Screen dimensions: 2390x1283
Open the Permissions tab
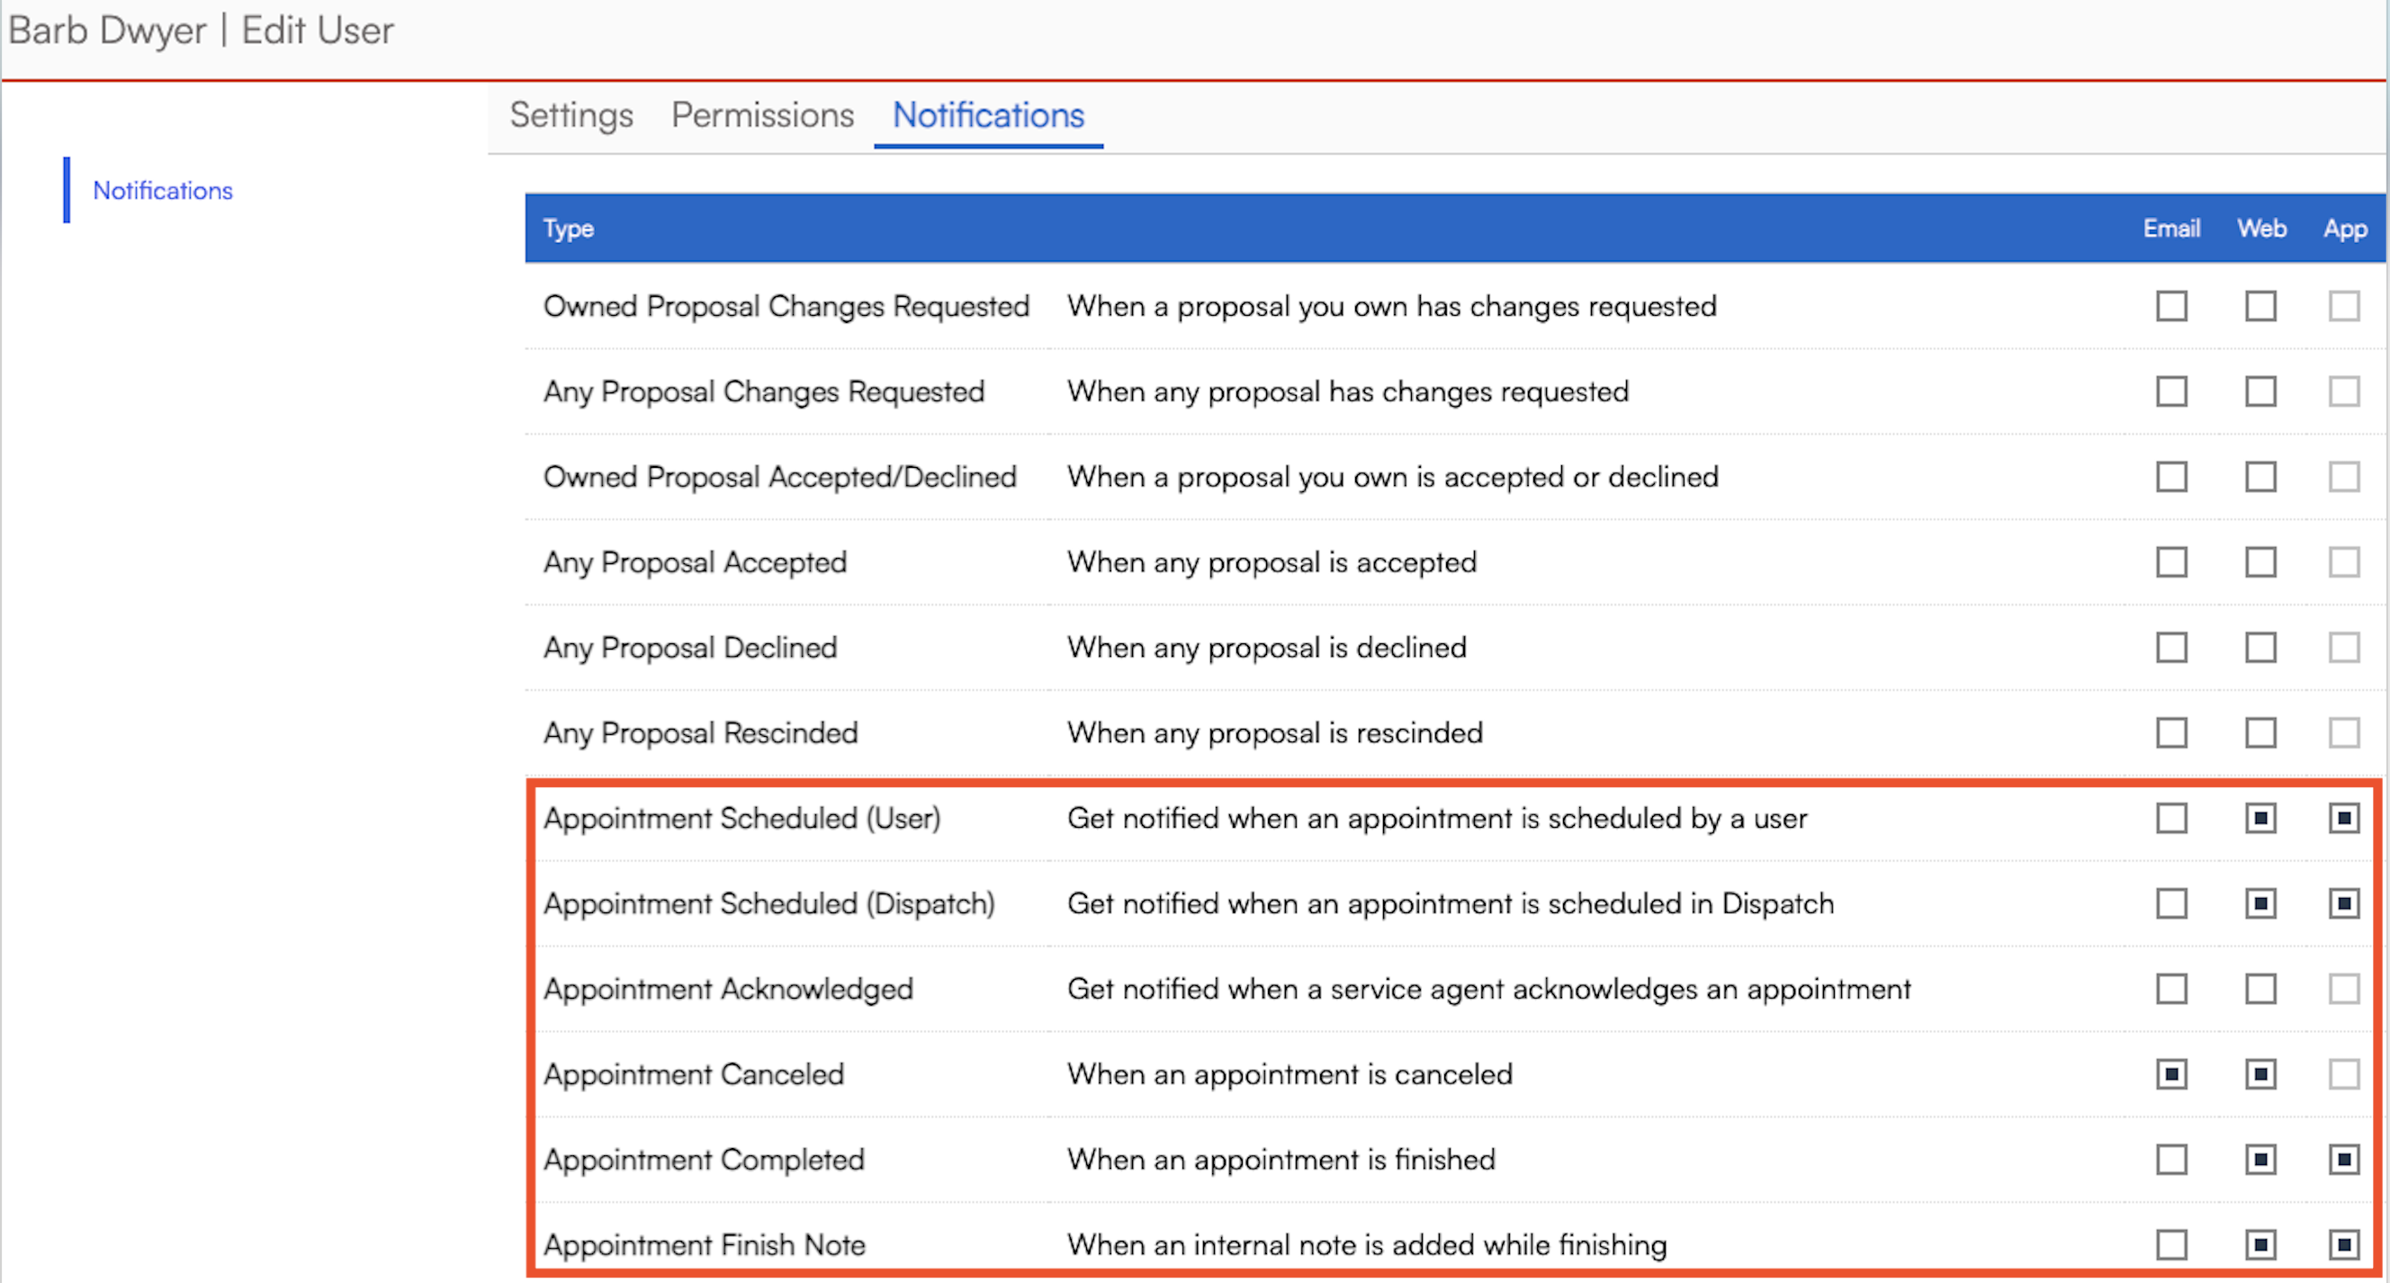tap(761, 115)
